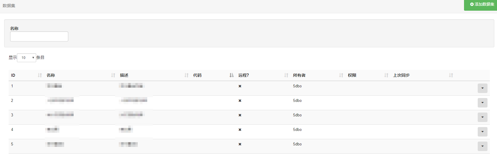Sort table by 权限 column icon

click(x=386, y=75)
